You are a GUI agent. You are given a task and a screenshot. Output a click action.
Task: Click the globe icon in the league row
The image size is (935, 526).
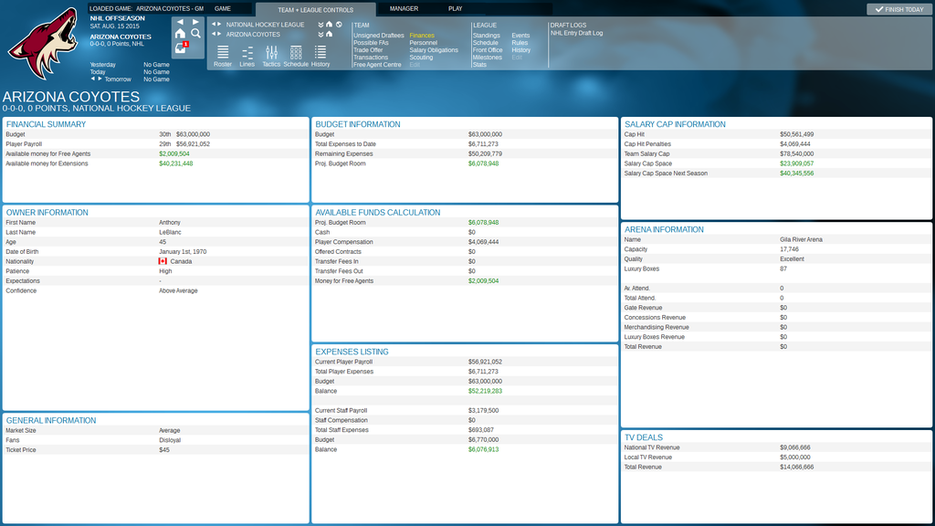pos(339,25)
